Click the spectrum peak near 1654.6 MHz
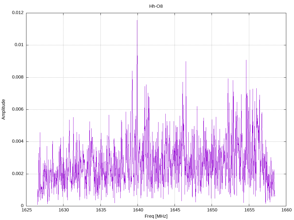This screenshot has height=220, width=294. 246,60
